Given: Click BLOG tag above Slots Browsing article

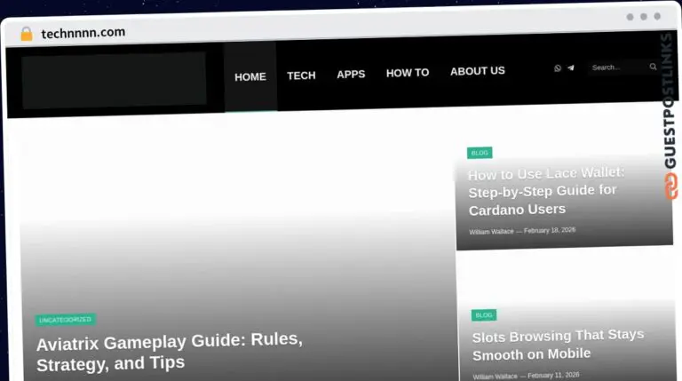Looking at the screenshot, I should point(484,315).
